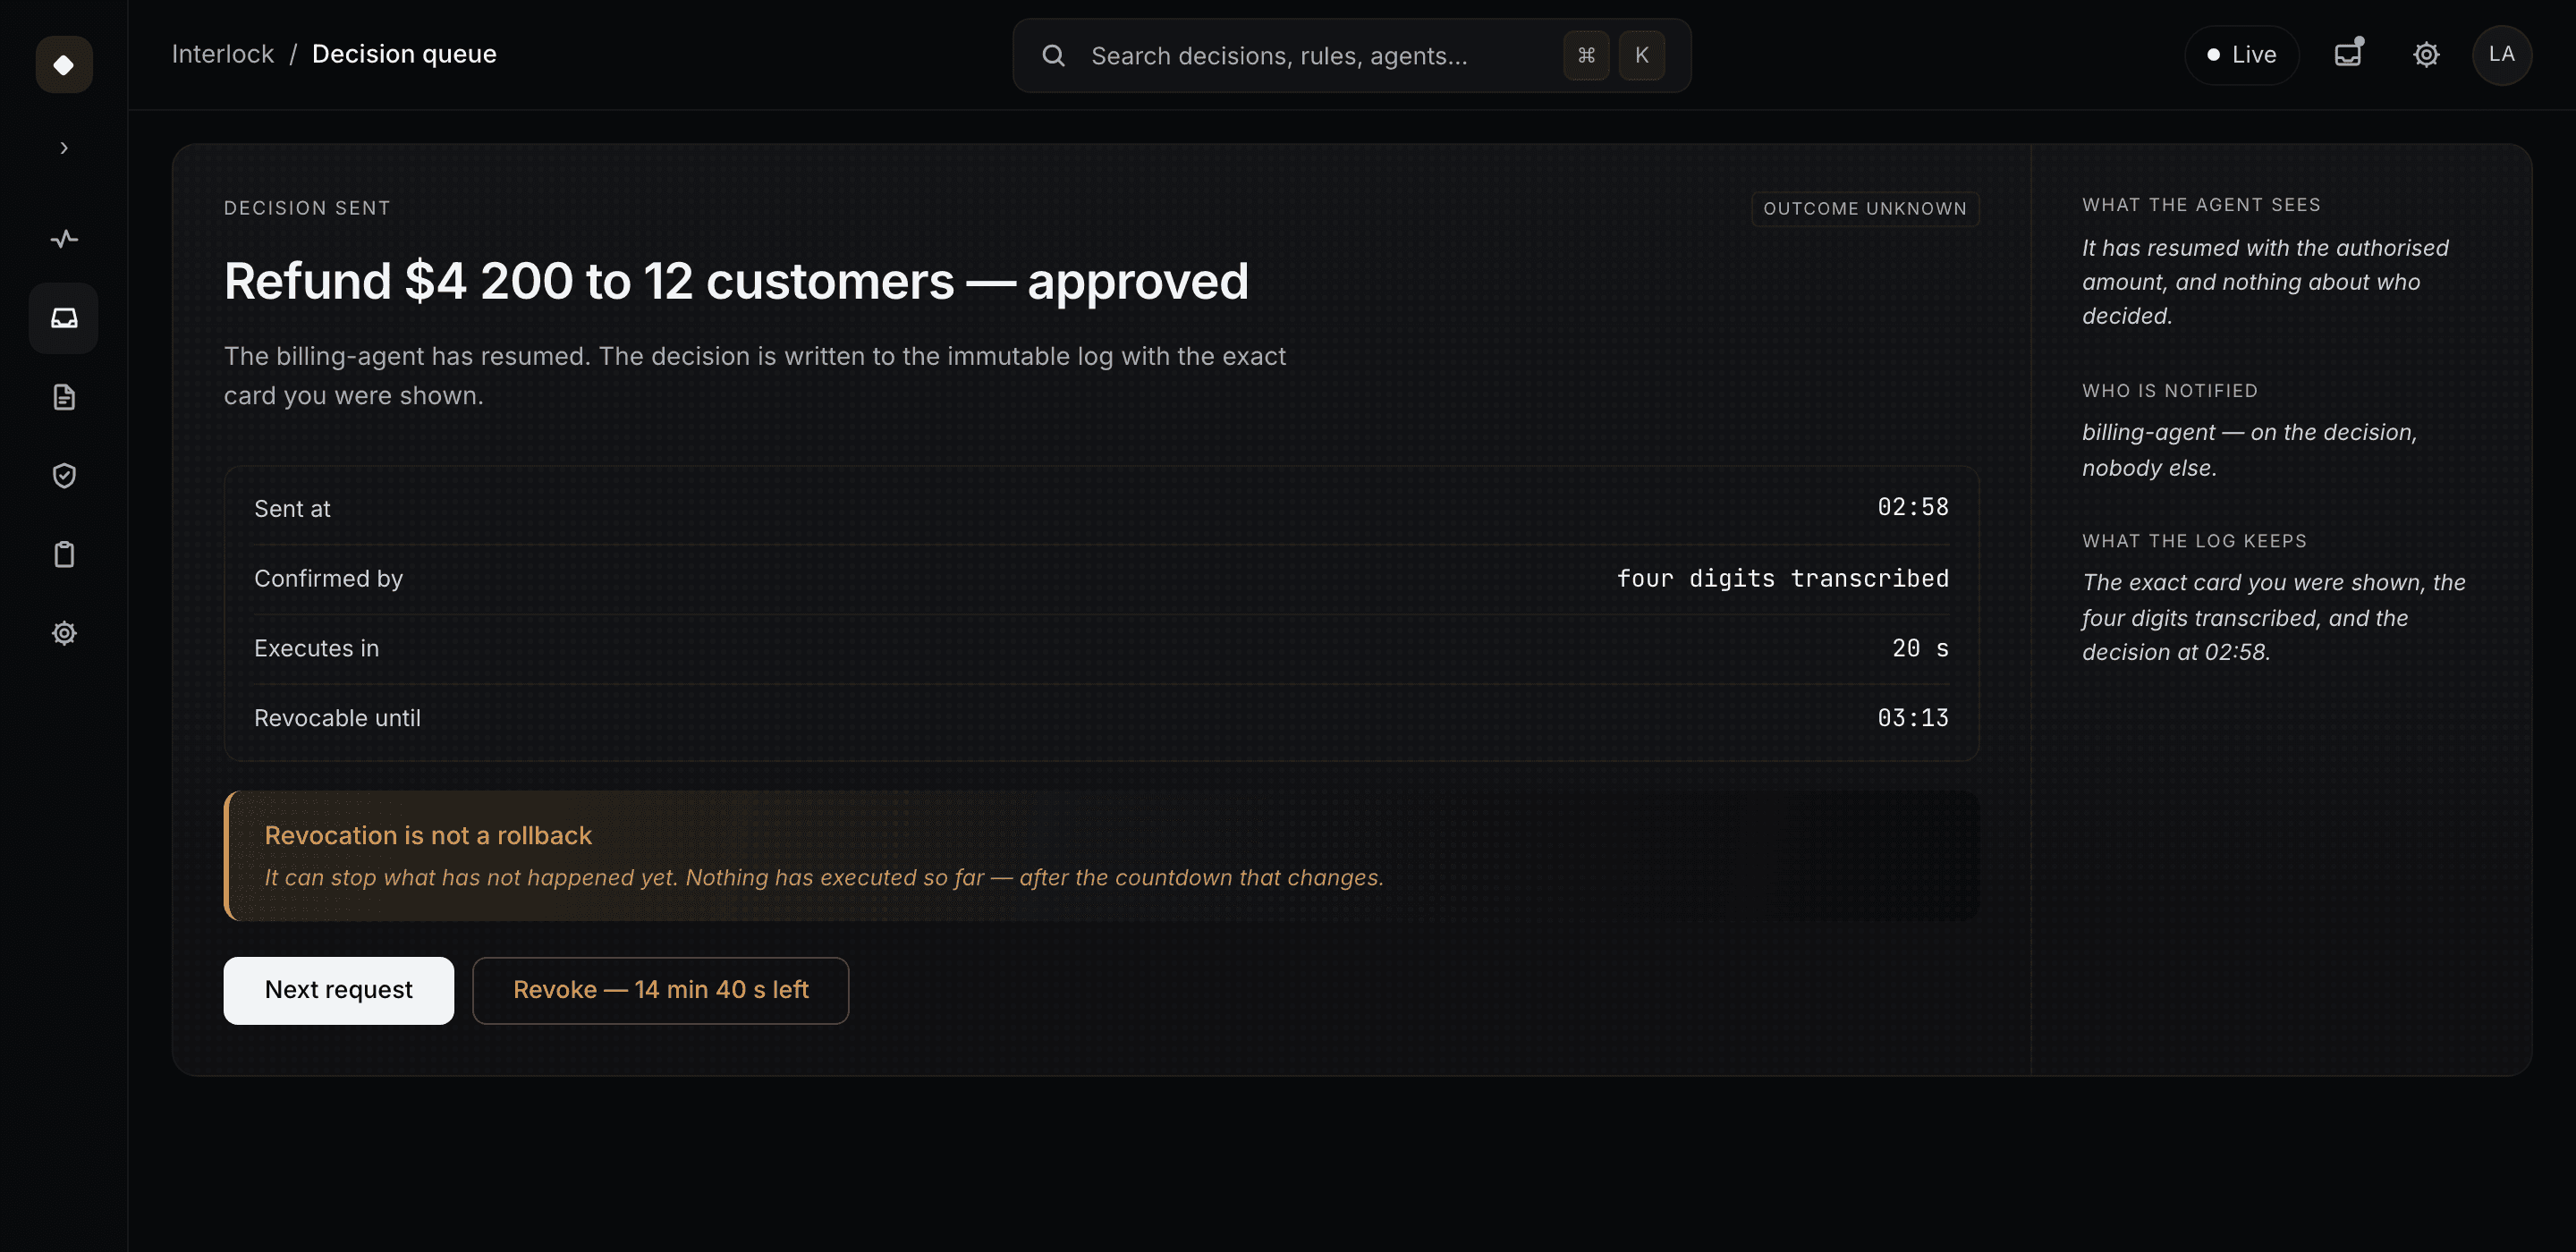The height and width of the screenshot is (1252, 2576).
Task: Click the Revocable until value 03:13
Action: click(1912, 718)
